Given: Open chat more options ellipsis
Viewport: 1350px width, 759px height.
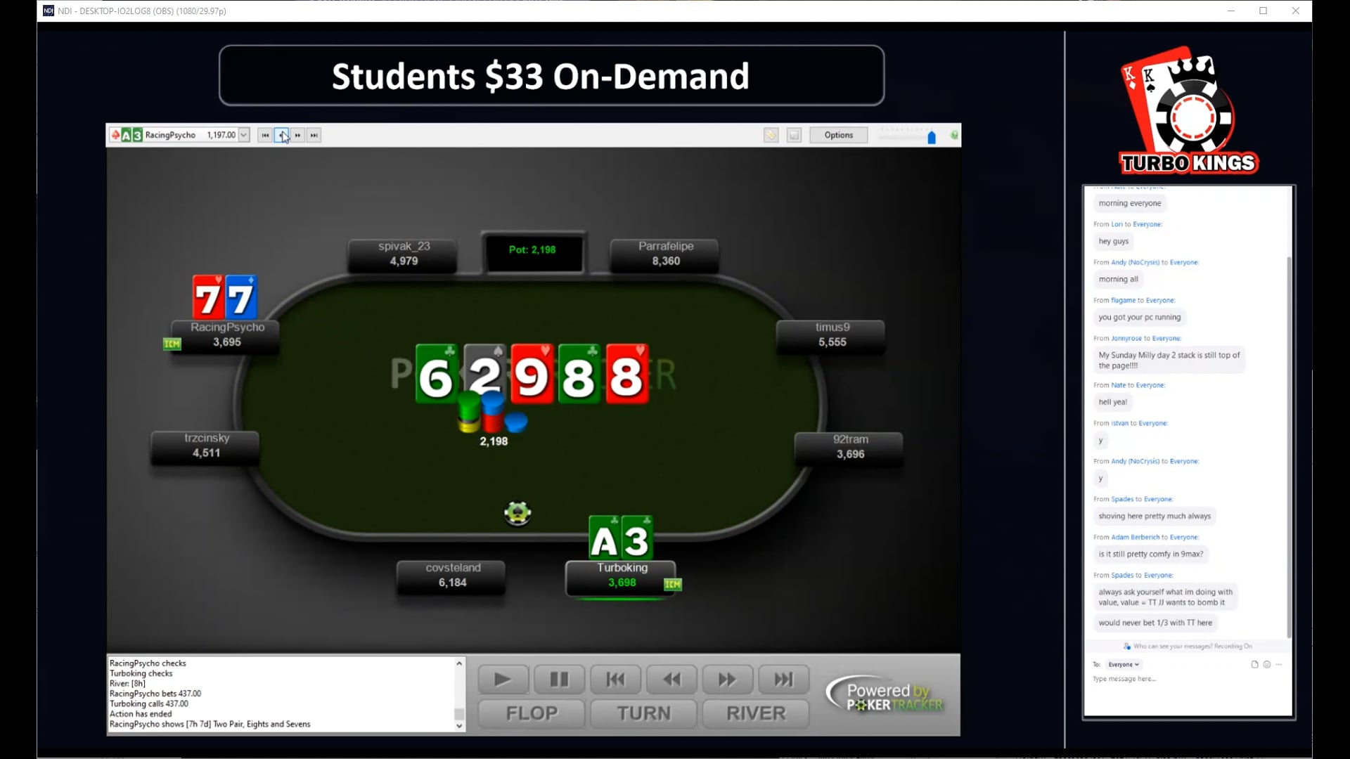Looking at the screenshot, I should point(1279,665).
